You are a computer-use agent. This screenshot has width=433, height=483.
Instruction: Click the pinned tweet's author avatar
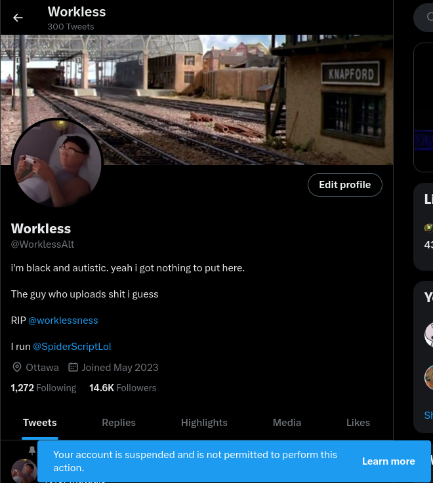[x=24, y=471]
